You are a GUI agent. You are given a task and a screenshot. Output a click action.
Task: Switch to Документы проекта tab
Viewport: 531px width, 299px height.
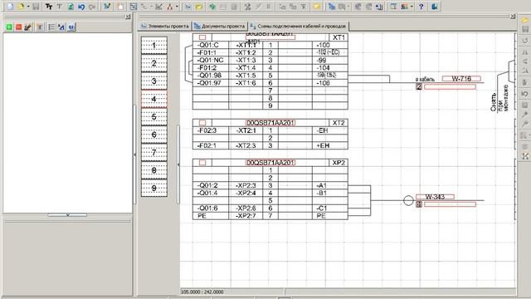tap(219, 26)
